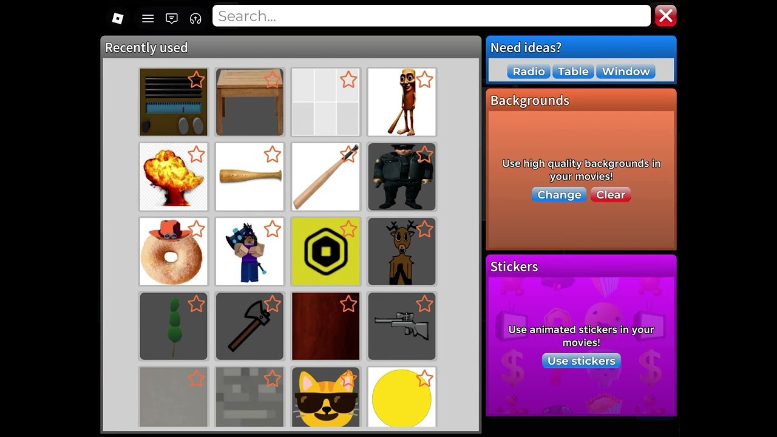The image size is (777, 437).
Task: Select the cat with sunglasses thumbnail
Action: coord(326,397)
